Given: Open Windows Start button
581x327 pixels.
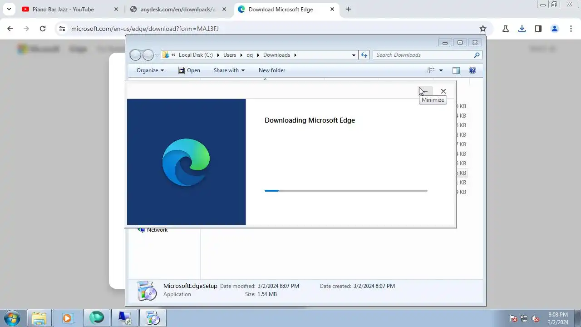Looking at the screenshot, I should [12, 318].
